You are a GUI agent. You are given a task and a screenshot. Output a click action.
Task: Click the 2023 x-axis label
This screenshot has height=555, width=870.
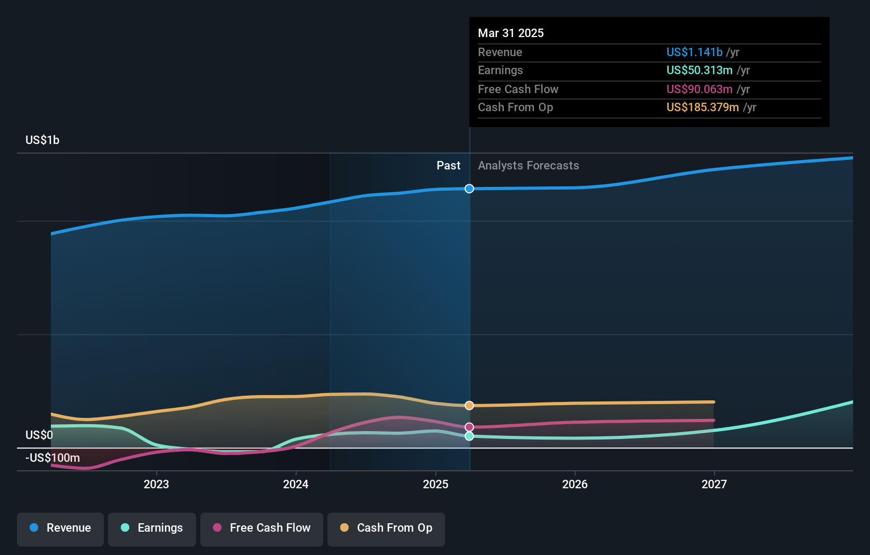pos(156,484)
